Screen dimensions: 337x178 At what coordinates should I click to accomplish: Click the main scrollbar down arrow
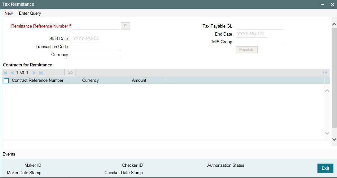334,139
